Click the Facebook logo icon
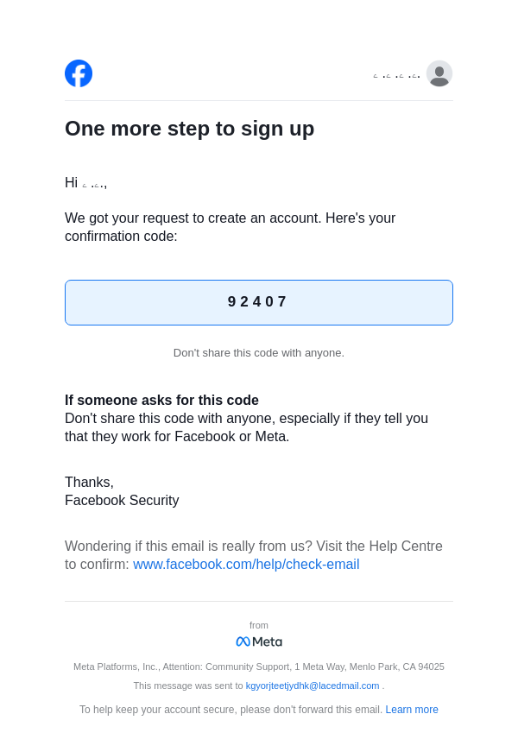This screenshot has width=518, height=752. (79, 73)
